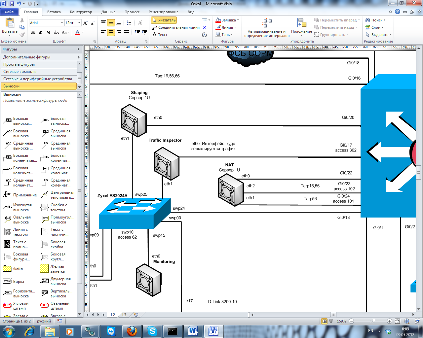Viewport: 423px width, 338px height.
Task: Switch to the Вид ribbon tab
Action: pyautogui.click(x=191, y=12)
